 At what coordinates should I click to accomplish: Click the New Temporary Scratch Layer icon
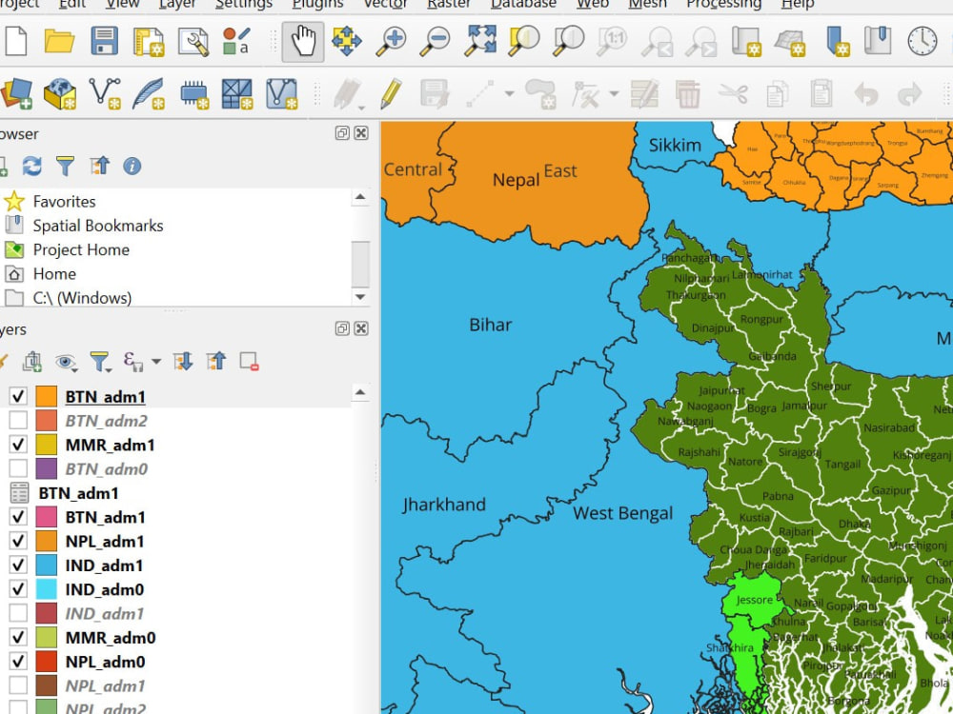pyautogui.click(x=193, y=94)
